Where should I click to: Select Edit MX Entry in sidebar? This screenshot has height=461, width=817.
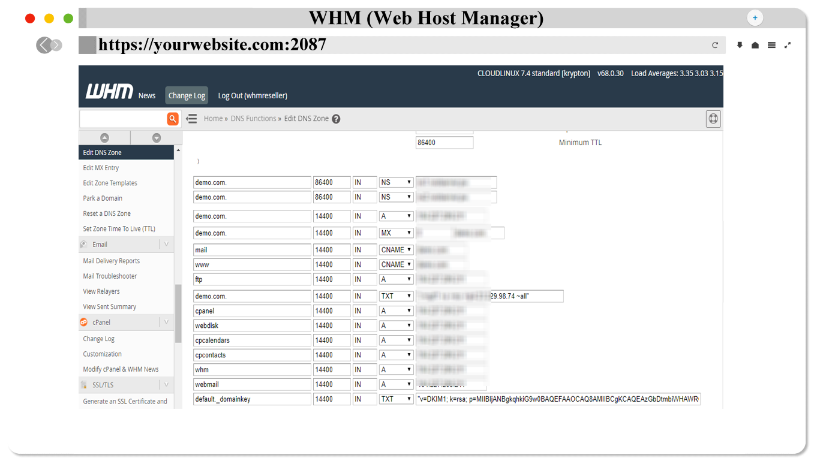click(x=101, y=168)
